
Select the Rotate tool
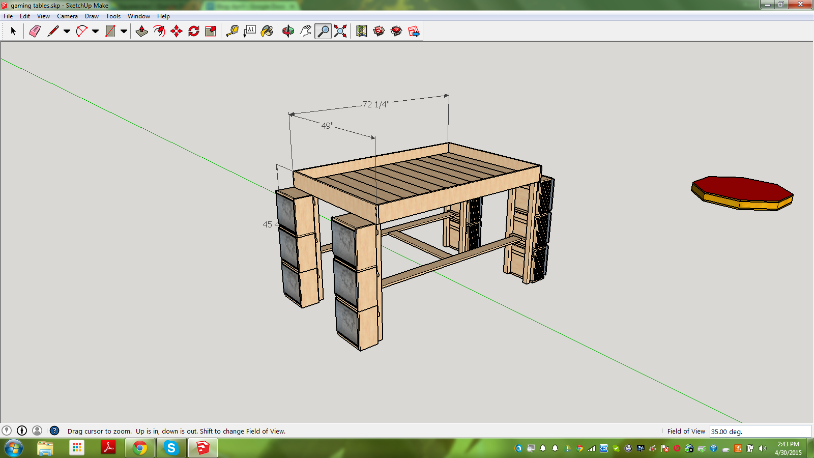[194, 32]
